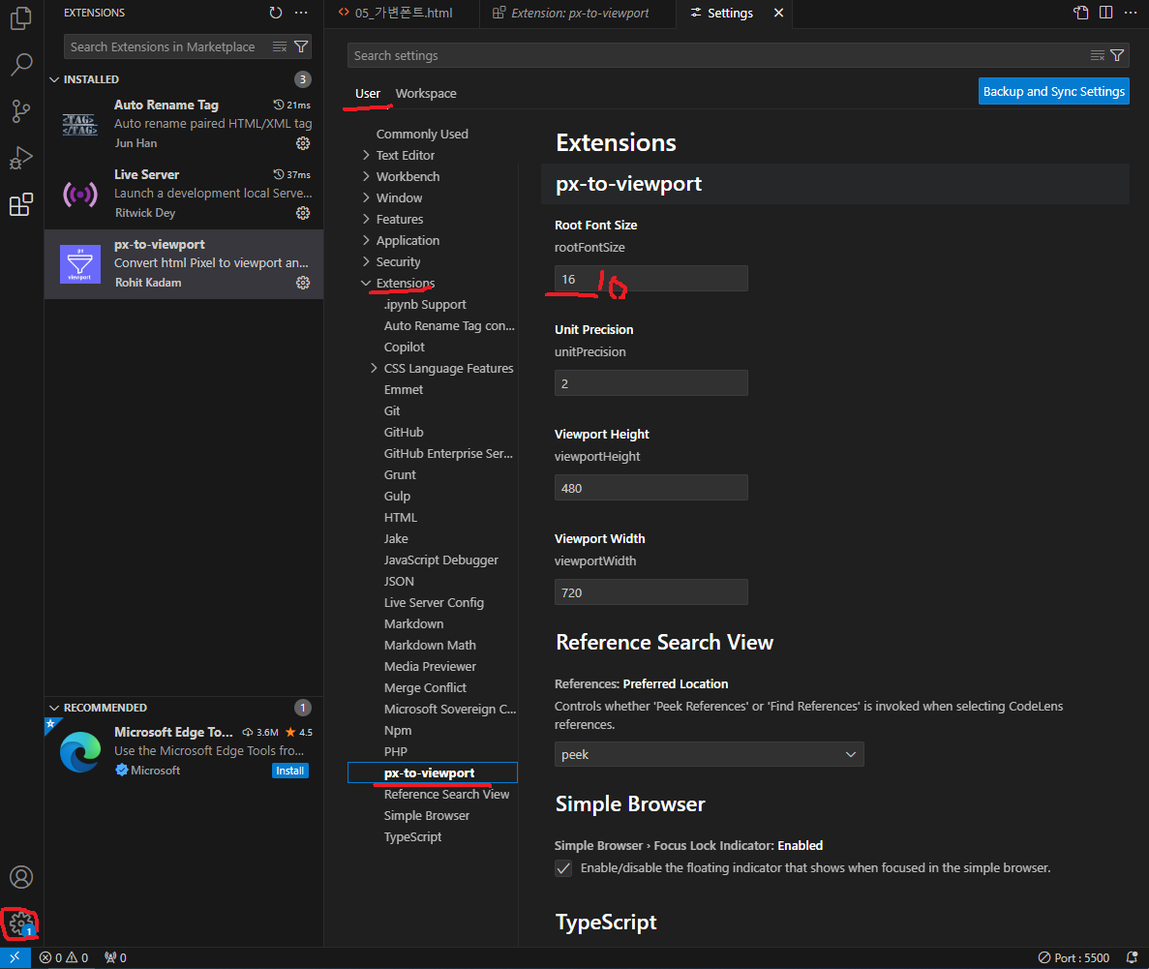Split the editor to the right
Screen dimensions: 1149x969
click(x=1105, y=13)
